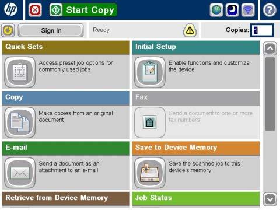Open Initial Setup clipboard icon

point(150,72)
